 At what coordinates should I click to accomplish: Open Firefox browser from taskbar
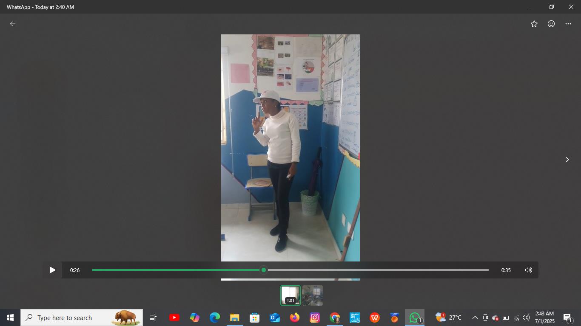[x=295, y=318]
